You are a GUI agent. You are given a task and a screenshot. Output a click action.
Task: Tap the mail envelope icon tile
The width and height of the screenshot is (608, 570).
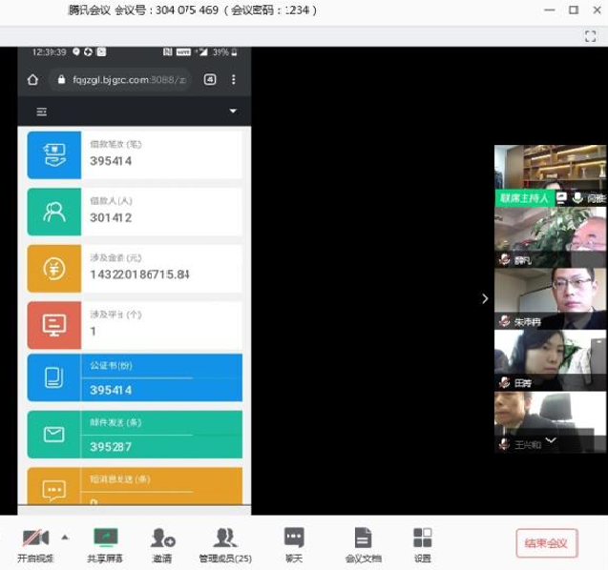click(x=54, y=435)
